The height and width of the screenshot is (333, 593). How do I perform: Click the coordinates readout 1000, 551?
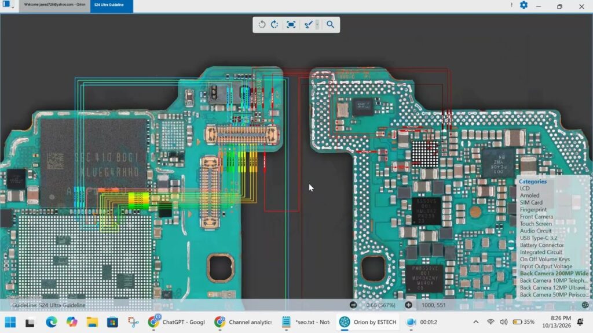433,305
